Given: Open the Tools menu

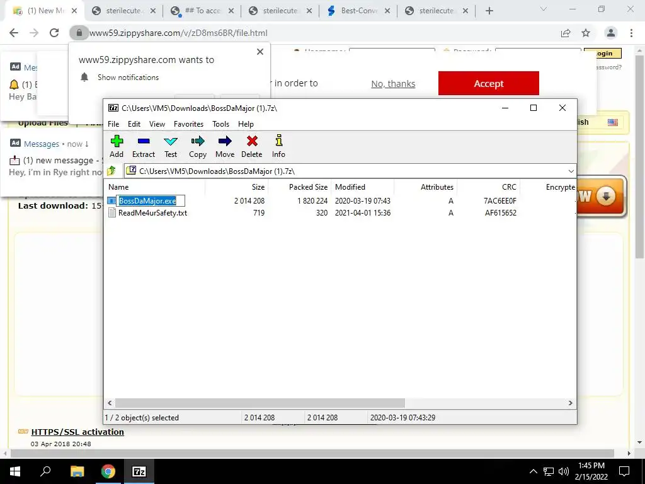Looking at the screenshot, I should 220,124.
